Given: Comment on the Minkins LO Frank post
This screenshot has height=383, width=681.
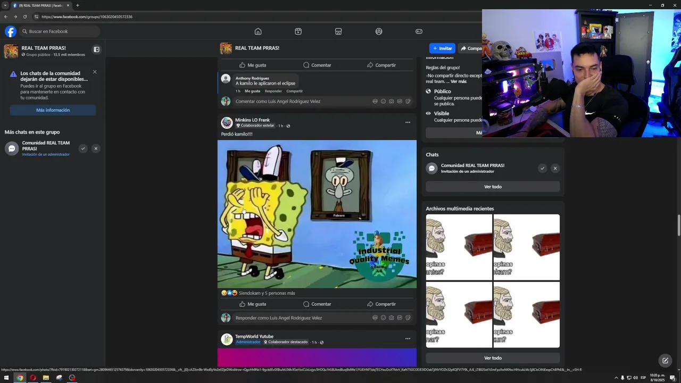Looking at the screenshot, I should tap(317, 304).
